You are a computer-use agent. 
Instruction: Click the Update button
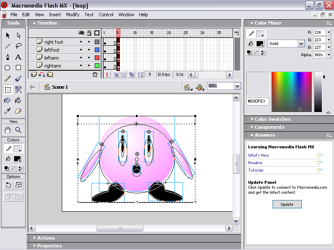coord(287,204)
